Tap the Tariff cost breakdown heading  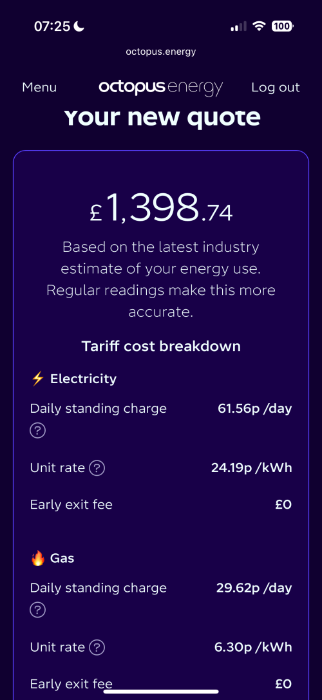pyautogui.click(x=161, y=346)
